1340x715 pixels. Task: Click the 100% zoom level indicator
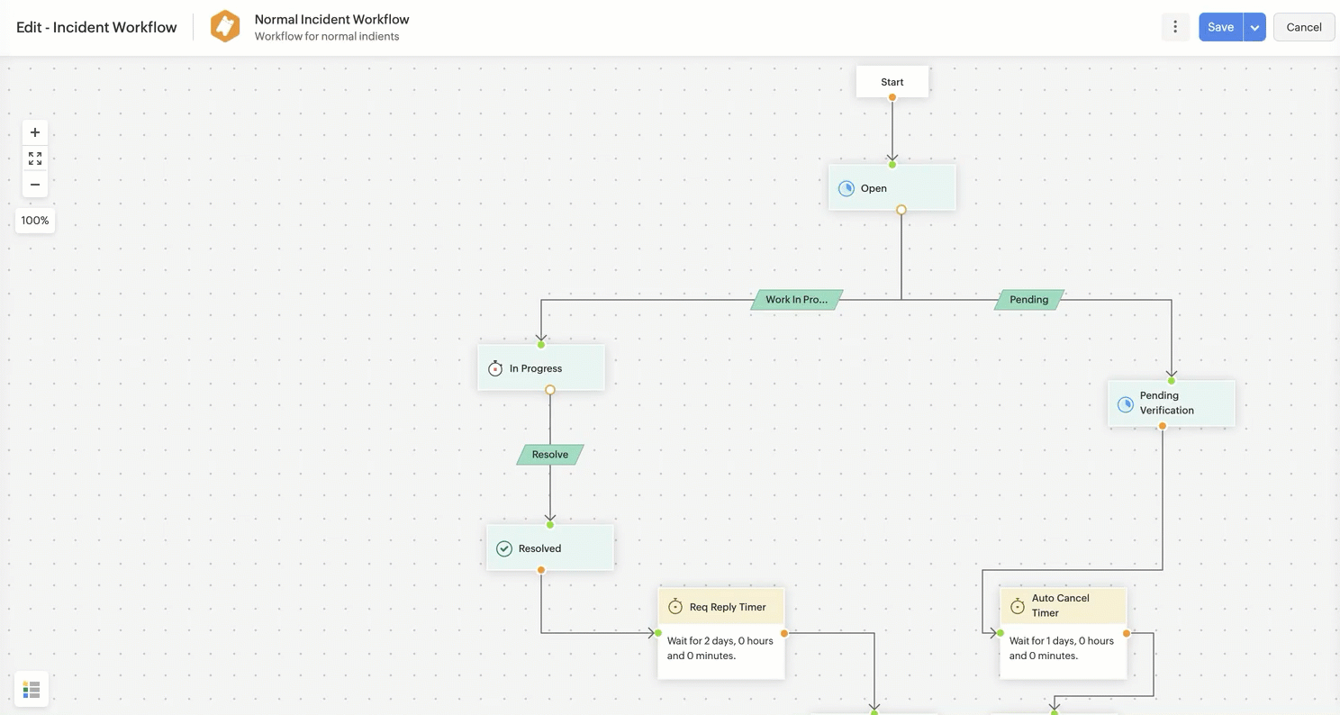34,220
